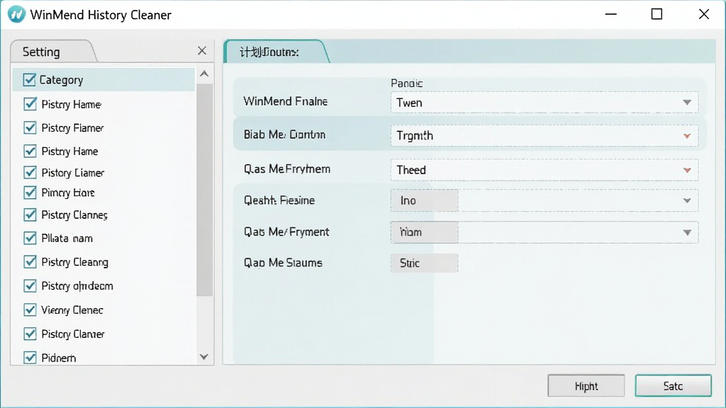Select the Viemy Clenec list label

tap(72, 310)
